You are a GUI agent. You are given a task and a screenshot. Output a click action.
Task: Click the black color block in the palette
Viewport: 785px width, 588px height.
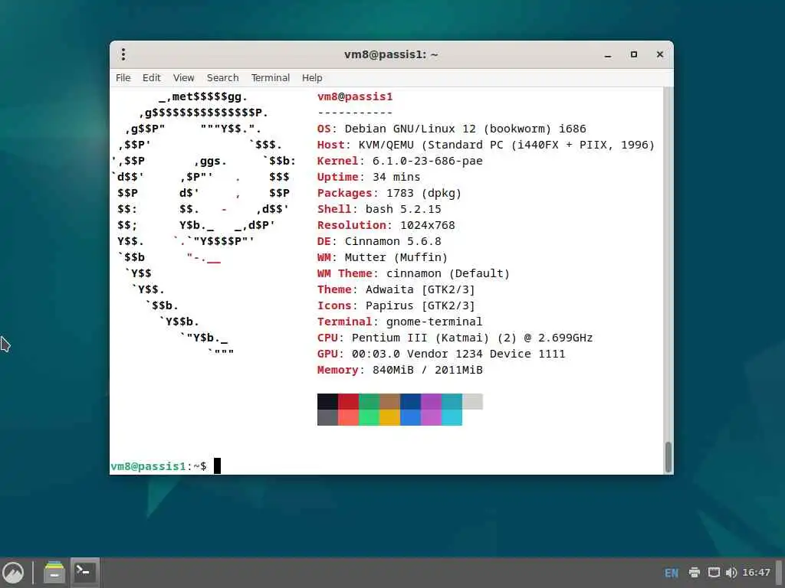tap(327, 401)
